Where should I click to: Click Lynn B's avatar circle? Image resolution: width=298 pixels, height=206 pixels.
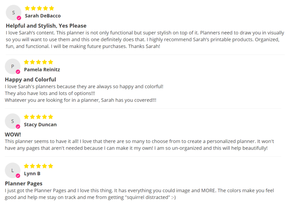pos(13,170)
